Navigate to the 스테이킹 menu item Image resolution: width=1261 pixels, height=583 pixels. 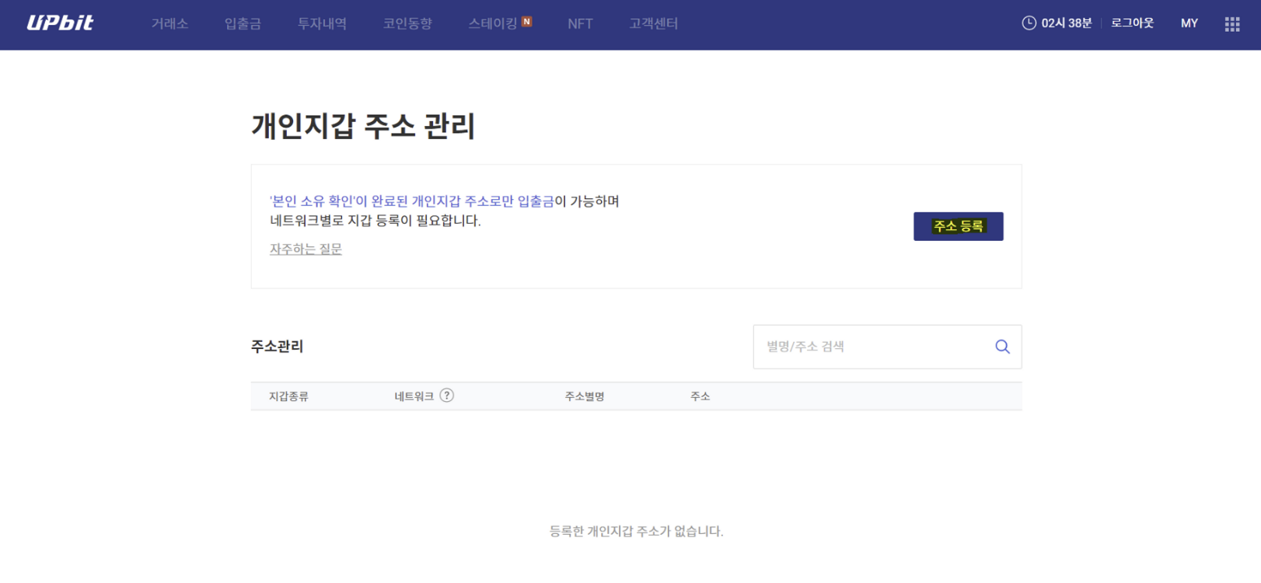pos(492,24)
